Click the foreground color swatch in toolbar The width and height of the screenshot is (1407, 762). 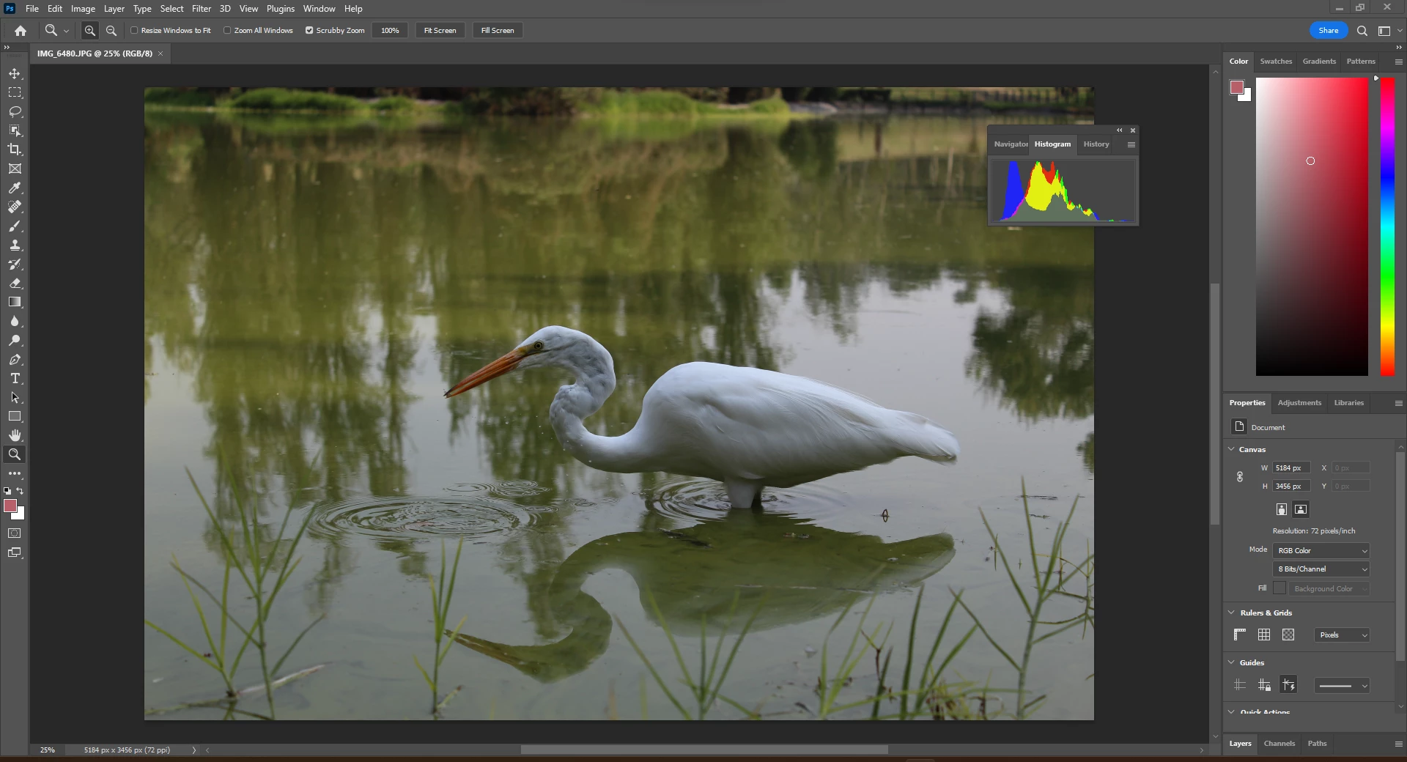point(10,506)
